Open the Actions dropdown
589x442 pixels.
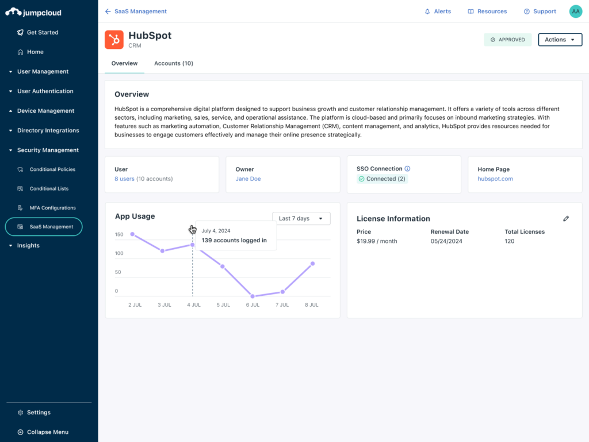[560, 40]
